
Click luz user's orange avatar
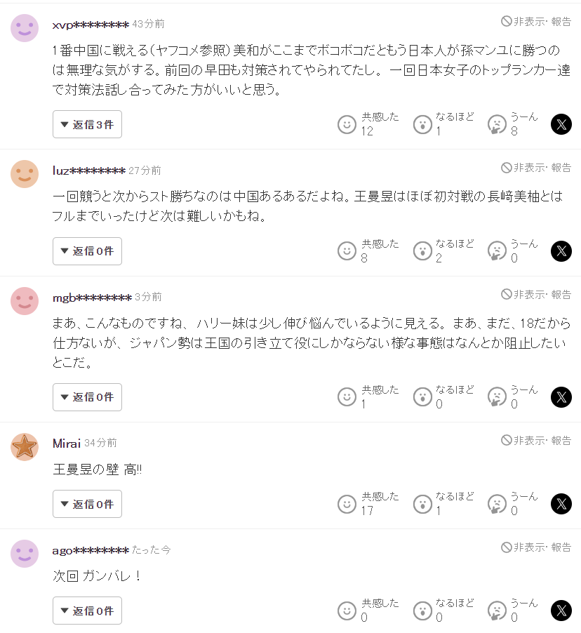coord(25,174)
